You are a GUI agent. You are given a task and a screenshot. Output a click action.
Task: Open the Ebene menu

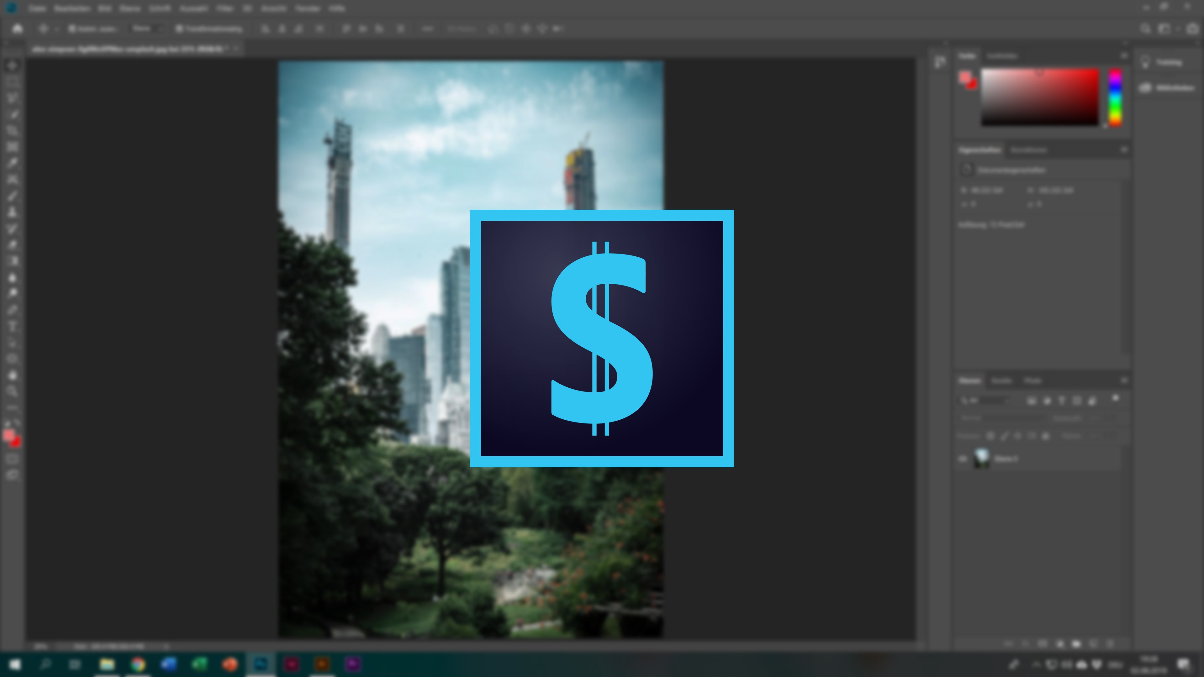[130, 8]
